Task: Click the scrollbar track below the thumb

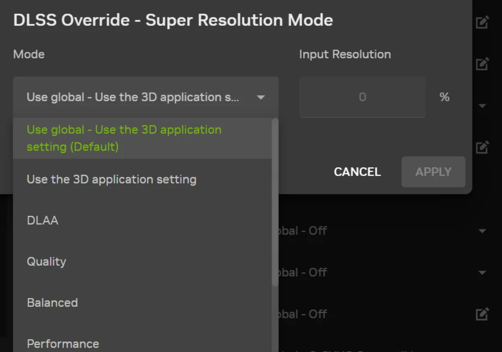Action: [275, 319]
